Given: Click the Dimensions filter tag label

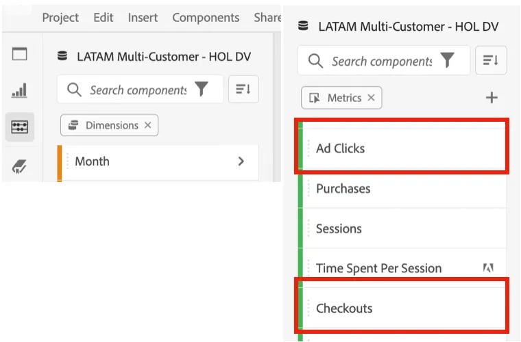Looking at the screenshot, I should (112, 125).
